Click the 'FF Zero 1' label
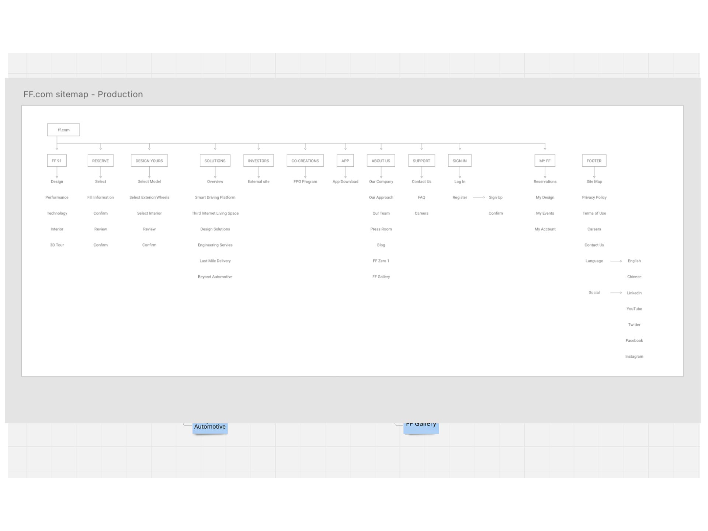The image size is (708, 531). point(381,261)
